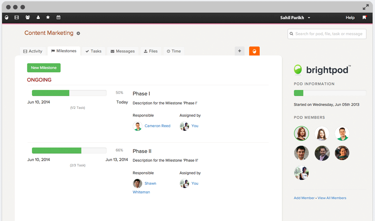
Task: Click the View All Members link
Action: coord(332,198)
